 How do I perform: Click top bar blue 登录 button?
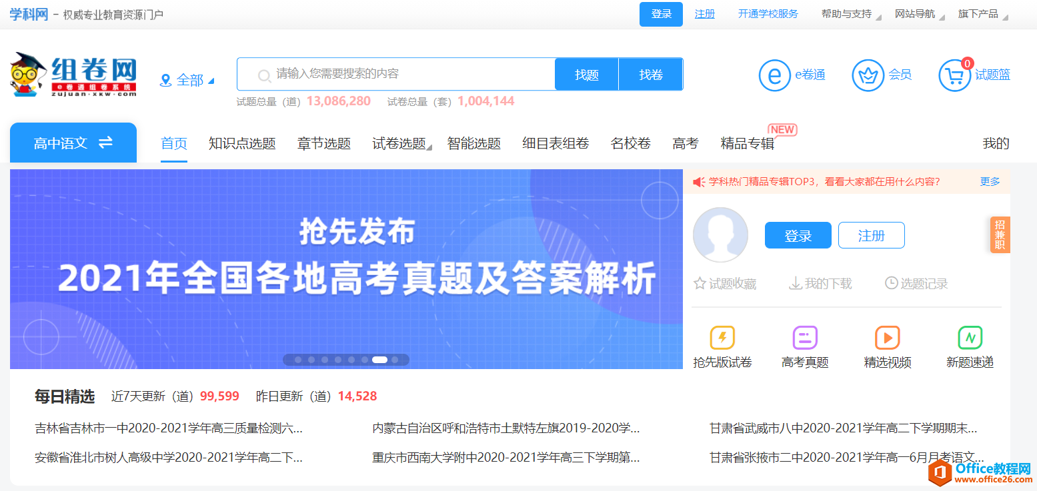click(x=661, y=14)
